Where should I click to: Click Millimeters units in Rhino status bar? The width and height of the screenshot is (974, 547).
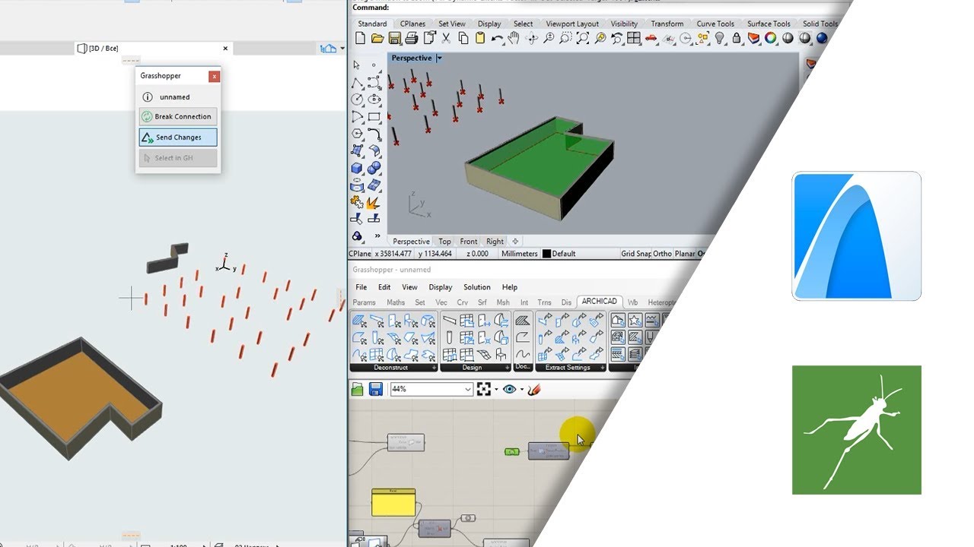tap(520, 254)
